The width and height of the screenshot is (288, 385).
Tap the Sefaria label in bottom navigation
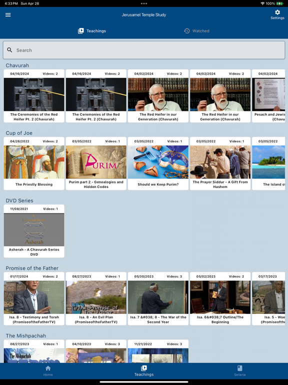coord(240,374)
